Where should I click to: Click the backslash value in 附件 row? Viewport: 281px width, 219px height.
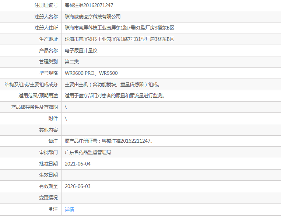[x=66, y=119]
